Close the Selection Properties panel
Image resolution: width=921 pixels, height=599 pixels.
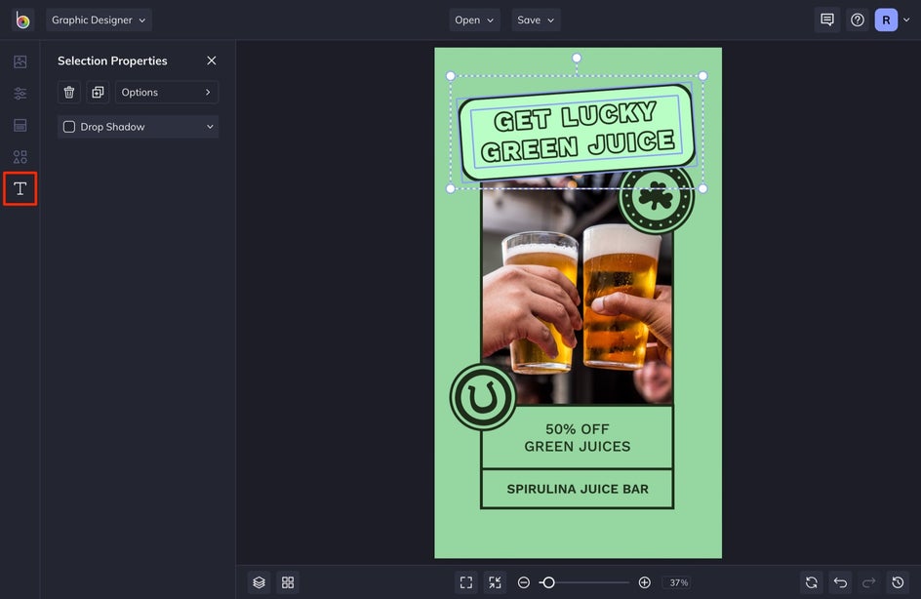click(x=212, y=60)
